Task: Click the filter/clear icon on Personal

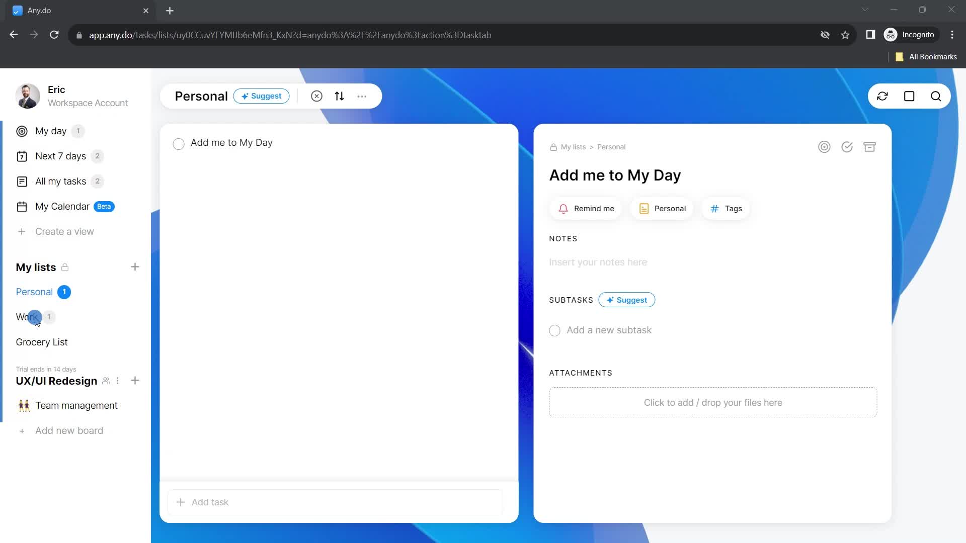Action: click(317, 96)
